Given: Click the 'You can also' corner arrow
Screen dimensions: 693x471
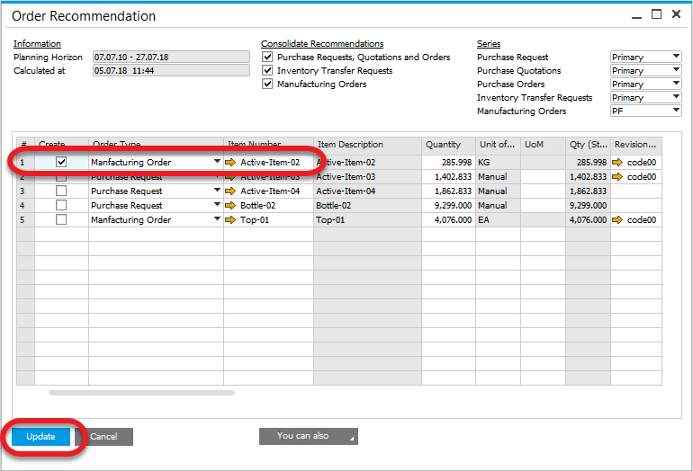Looking at the screenshot, I should (352, 439).
